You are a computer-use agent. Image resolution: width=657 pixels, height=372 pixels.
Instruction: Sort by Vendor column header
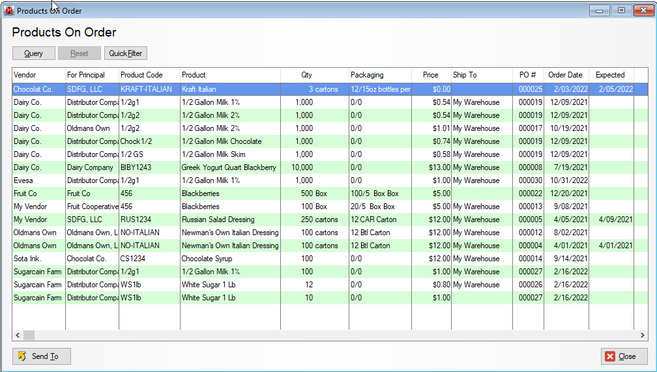click(x=38, y=75)
